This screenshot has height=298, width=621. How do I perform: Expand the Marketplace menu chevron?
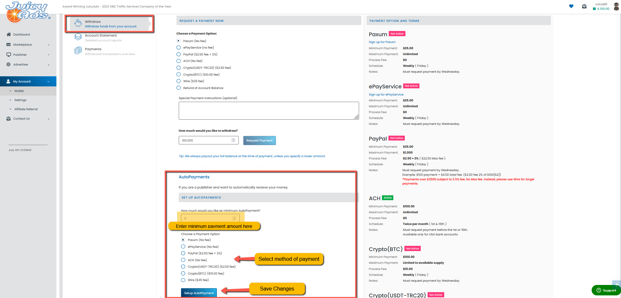(49, 45)
